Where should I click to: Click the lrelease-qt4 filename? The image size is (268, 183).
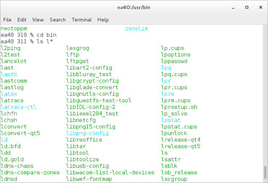pos(180,140)
